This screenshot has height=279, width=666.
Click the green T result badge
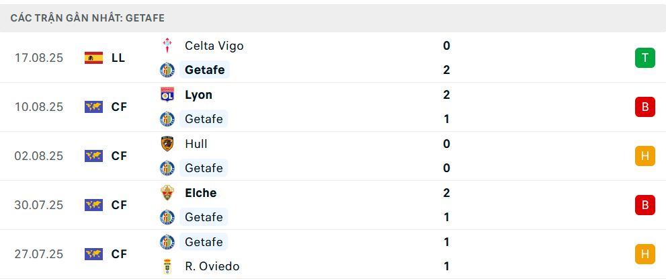[x=644, y=58]
